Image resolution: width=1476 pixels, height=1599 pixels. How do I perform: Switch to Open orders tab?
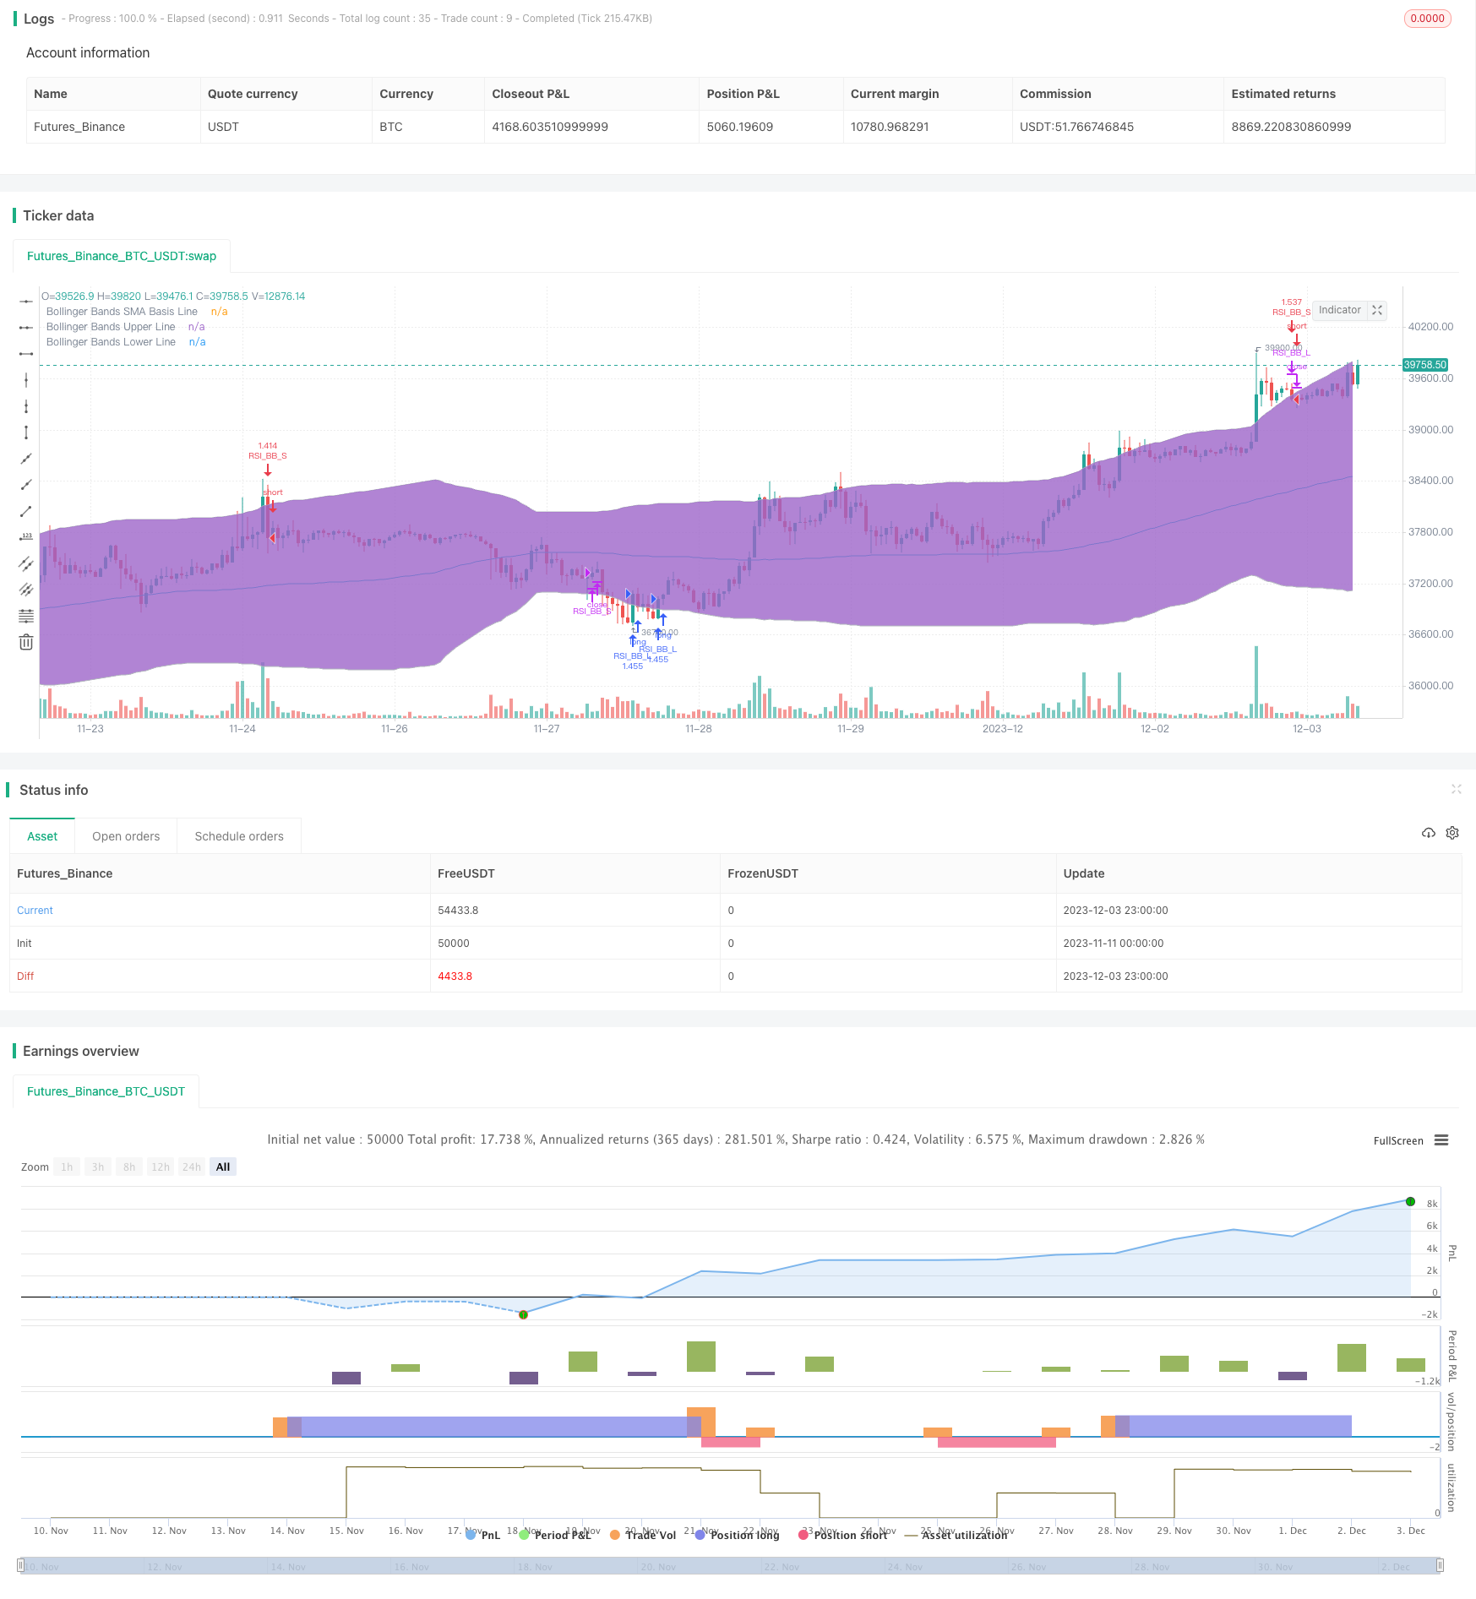[126, 836]
